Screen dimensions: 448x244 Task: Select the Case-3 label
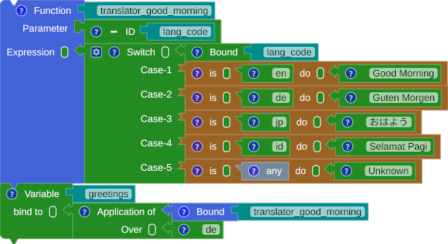pyautogui.click(x=156, y=119)
